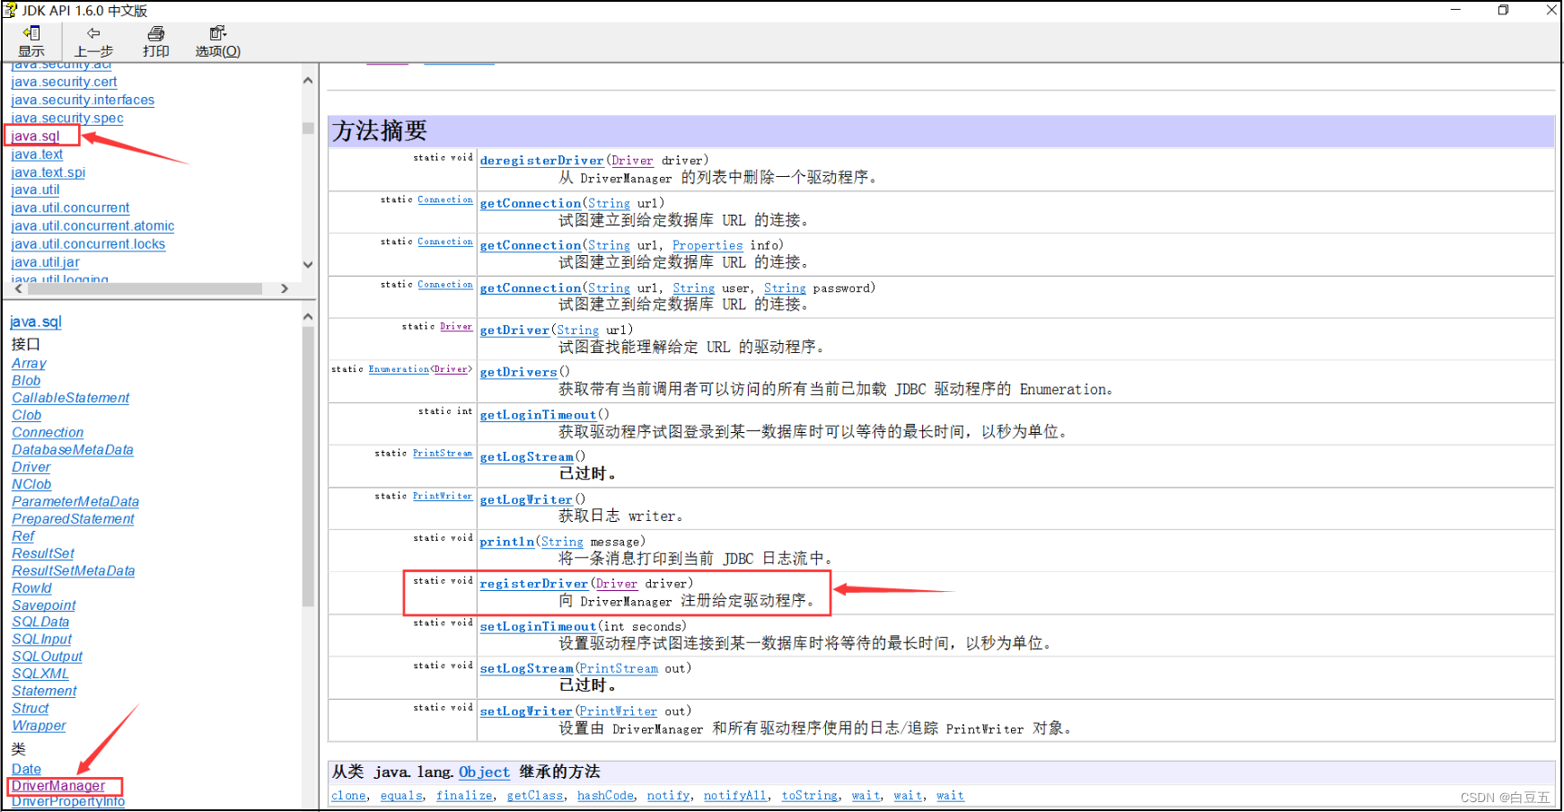Viewport: 1564px width, 812px height.
Task: Click right arrow of package list horizontal scrollbar
Action: pyautogui.click(x=285, y=288)
